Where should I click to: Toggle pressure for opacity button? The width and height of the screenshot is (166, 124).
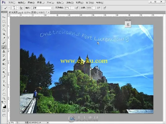[77, 8]
